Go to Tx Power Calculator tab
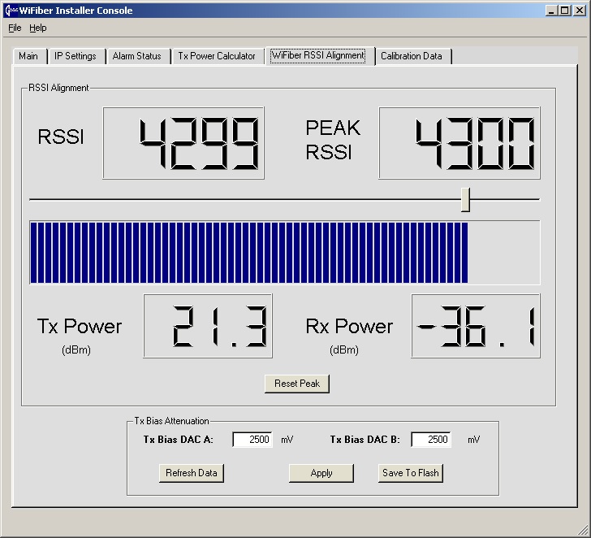The width and height of the screenshot is (591, 538). (217, 56)
